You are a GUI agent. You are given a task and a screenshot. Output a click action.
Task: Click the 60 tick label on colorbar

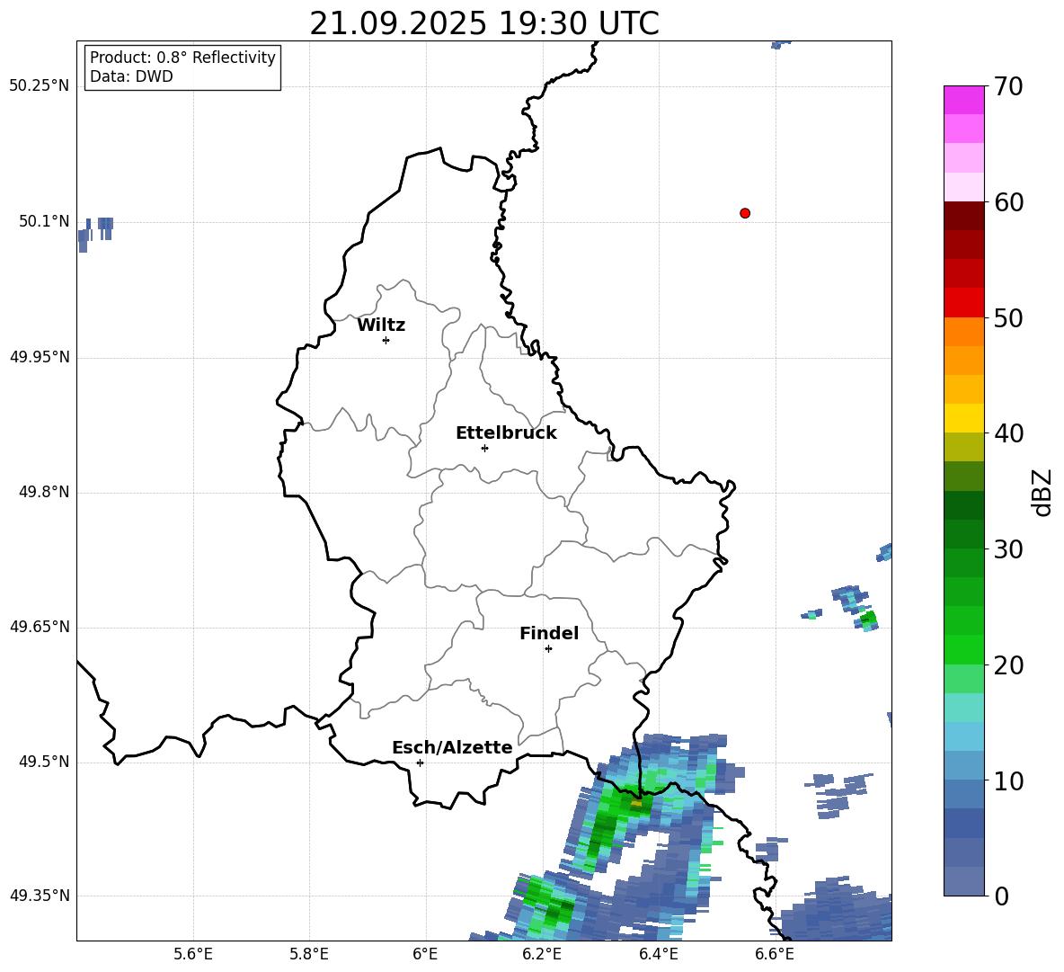(1008, 202)
